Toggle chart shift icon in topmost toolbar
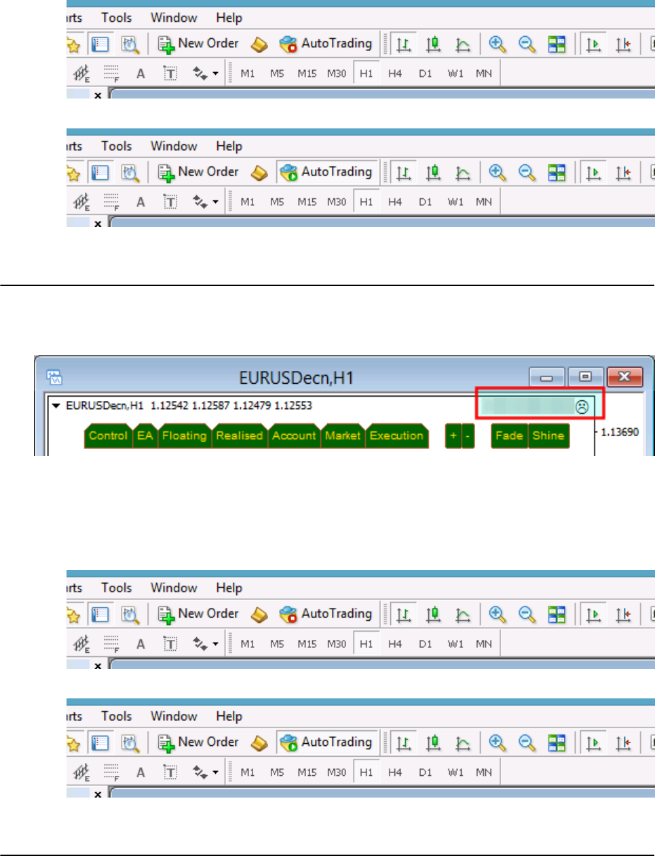This screenshot has width=655, height=856. click(x=623, y=45)
